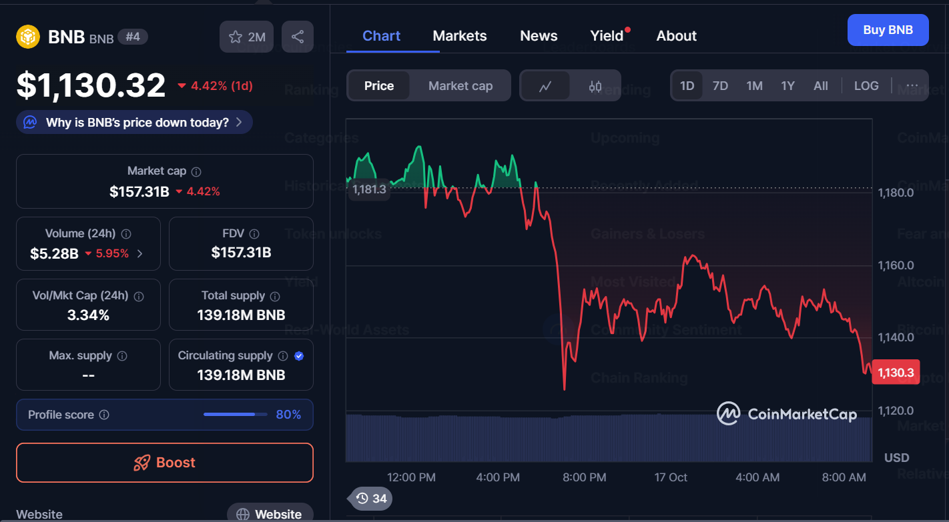Screen dimensions: 949x522
Task: Click the share icon button
Action: 298,37
